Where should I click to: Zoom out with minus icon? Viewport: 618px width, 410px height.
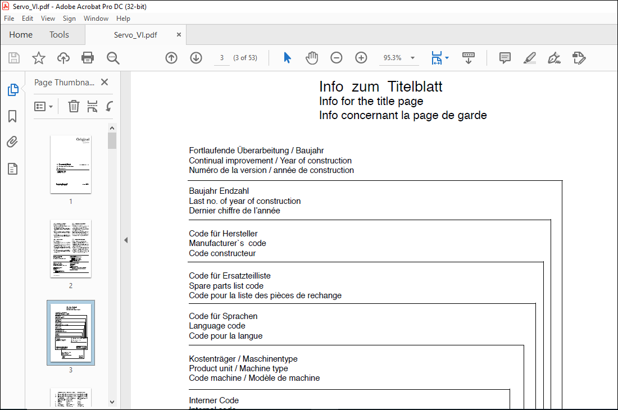[336, 58]
